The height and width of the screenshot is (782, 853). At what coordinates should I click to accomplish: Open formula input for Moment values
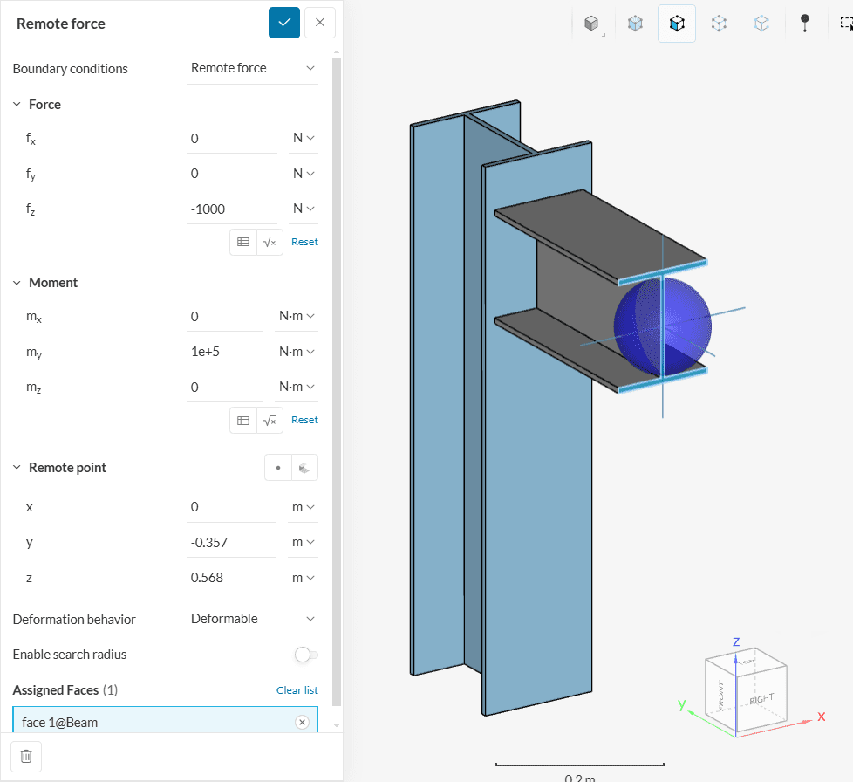270,420
